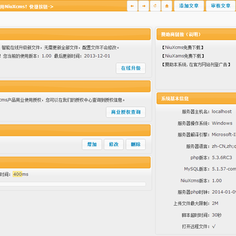Click the back arrow shortcut icon
This screenshot has height=236, width=236.
(132, 6)
